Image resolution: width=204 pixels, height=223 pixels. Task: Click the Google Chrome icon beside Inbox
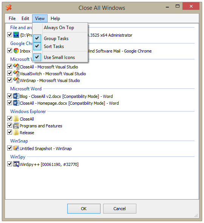(x=16, y=51)
